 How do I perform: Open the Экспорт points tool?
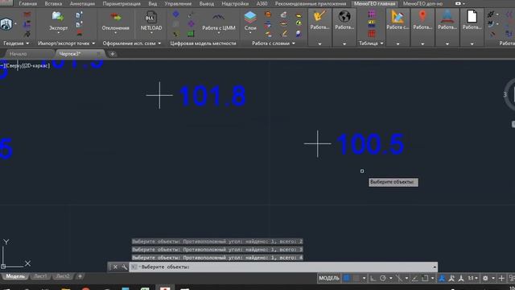[x=58, y=21]
